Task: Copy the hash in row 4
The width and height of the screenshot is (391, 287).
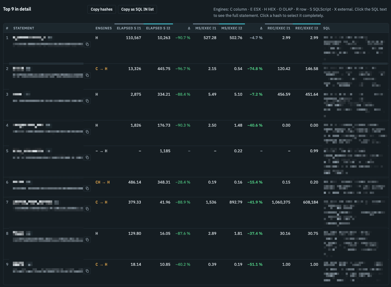Action: 87,132
